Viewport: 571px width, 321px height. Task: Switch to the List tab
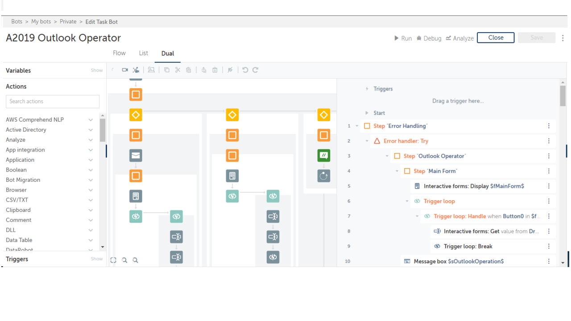point(143,53)
